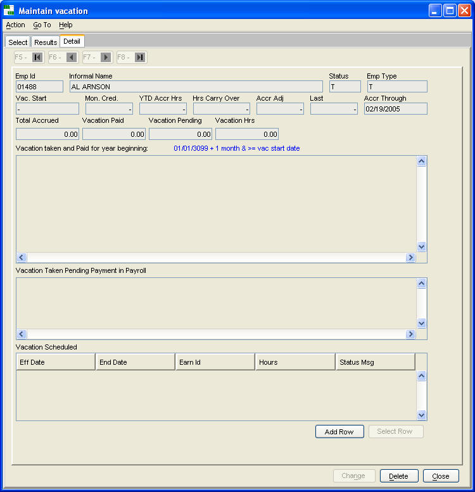The width and height of the screenshot is (475, 492).
Task: Click the Vacation Hrs field
Action: pyautogui.click(x=247, y=134)
